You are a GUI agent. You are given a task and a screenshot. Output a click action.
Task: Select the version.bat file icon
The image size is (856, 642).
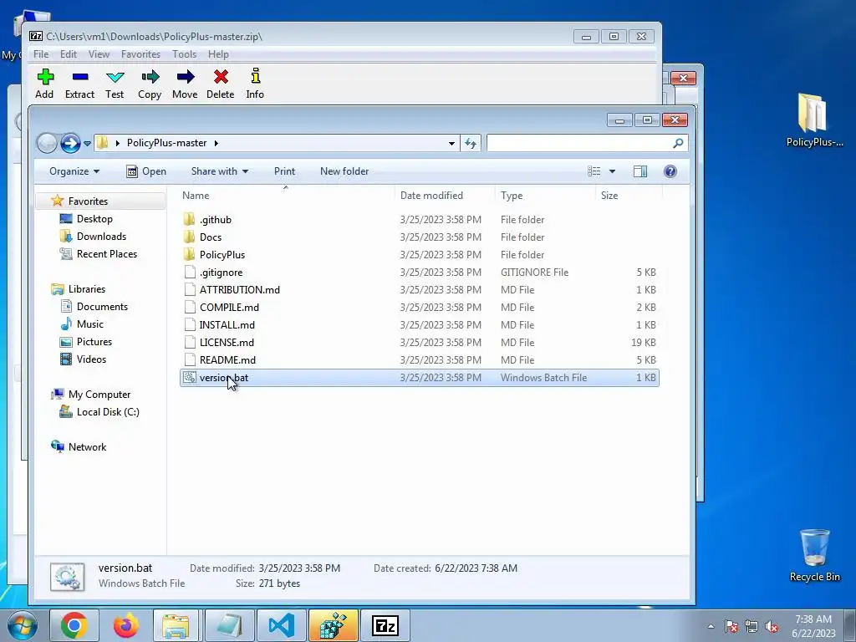coord(190,377)
